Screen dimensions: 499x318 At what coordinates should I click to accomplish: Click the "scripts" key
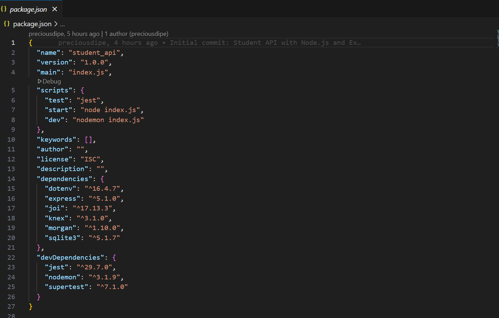(x=54, y=90)
